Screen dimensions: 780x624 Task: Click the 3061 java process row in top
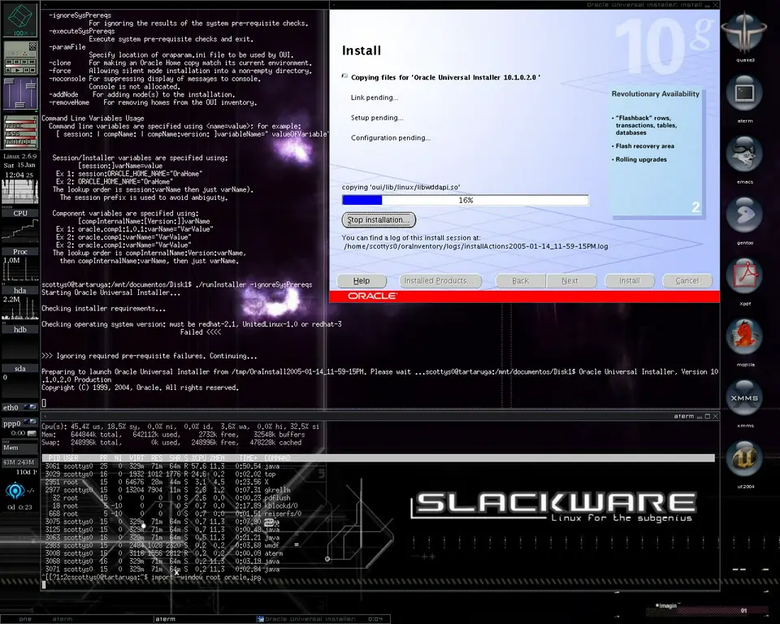coord(162,466)
